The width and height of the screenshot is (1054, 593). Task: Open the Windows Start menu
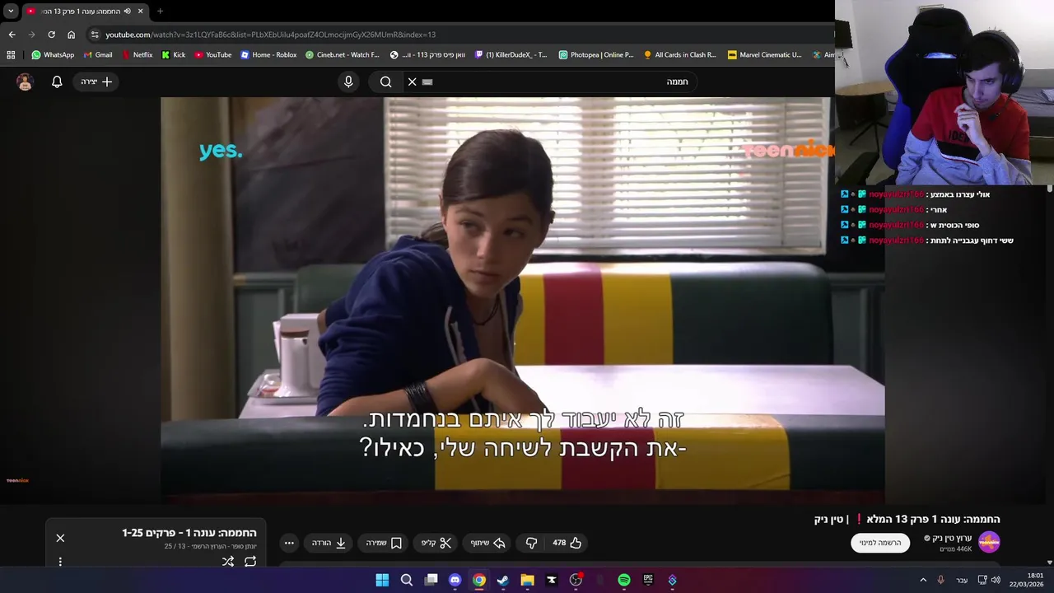[382, 580]
